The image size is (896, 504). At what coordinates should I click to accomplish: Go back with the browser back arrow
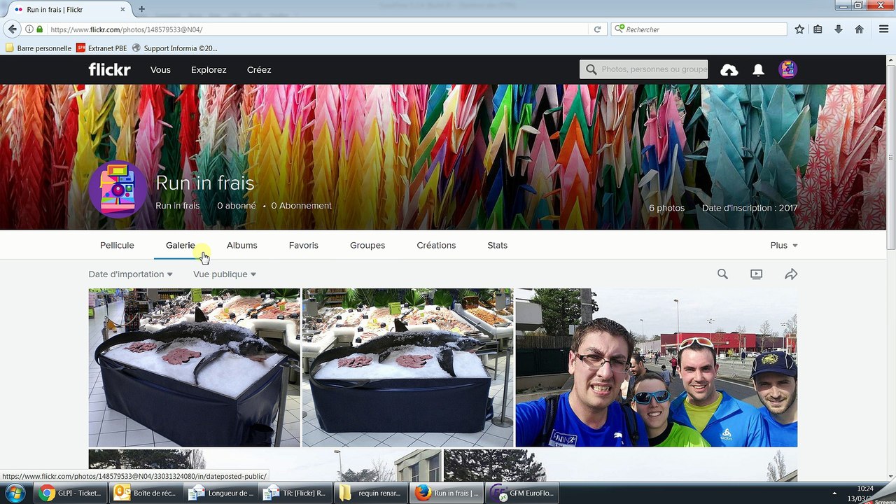12,29
